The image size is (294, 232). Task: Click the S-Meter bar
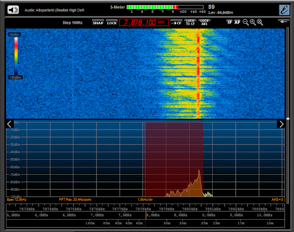tap(165, 7)
